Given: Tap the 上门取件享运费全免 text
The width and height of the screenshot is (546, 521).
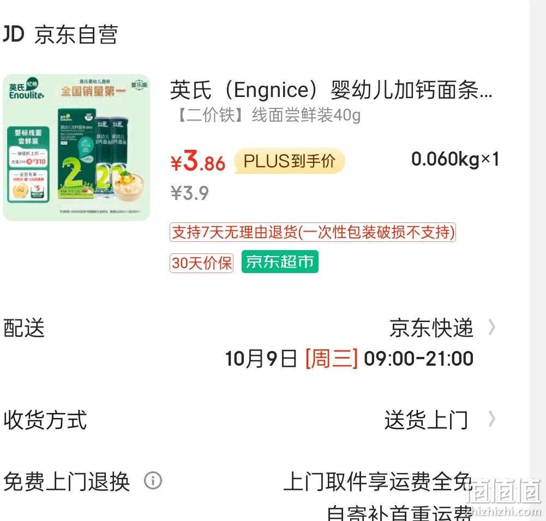Looking at the screenshot, I should tap(378, 482).
